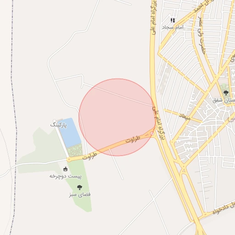Image resolution: width=235 pixels, height=235 pixels.
Task: Select the tree icon of بوستان شفق park
Action: [x=226, y=93]
